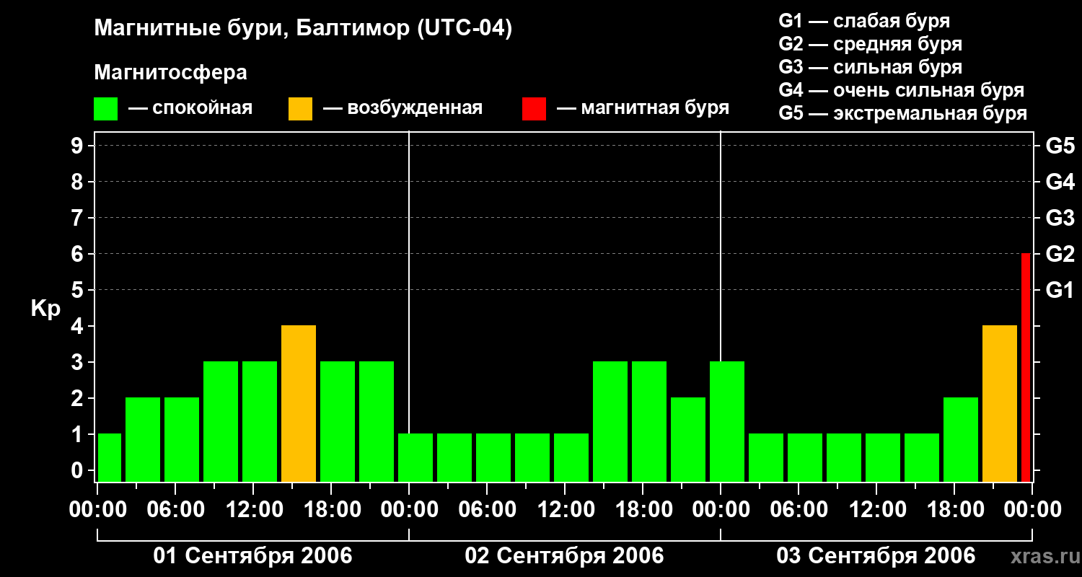
Task: Click 'G1 — слабая буря' description
Action: (864, 21)
